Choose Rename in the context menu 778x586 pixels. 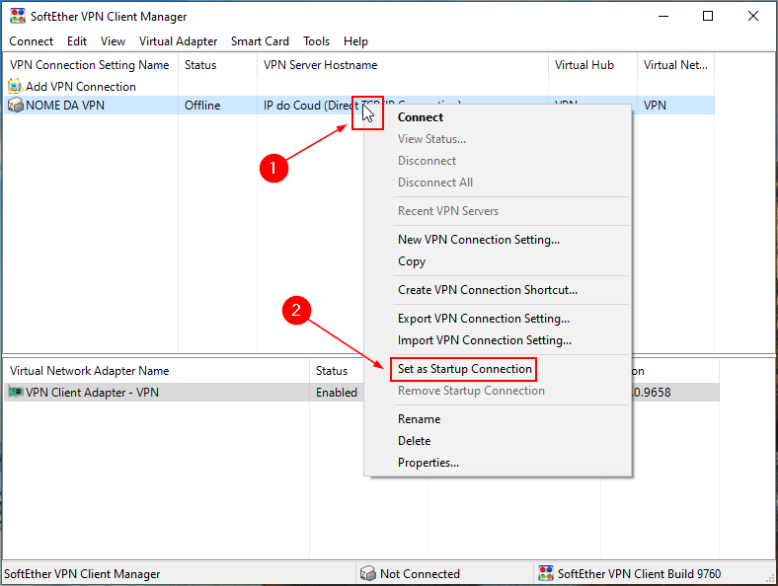click(x=498, y=419)
